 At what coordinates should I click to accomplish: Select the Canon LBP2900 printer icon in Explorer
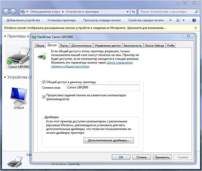19,55
